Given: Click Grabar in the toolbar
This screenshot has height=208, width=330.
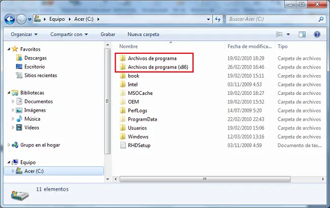Looking at the screenshot, I should tap(108, 34).
